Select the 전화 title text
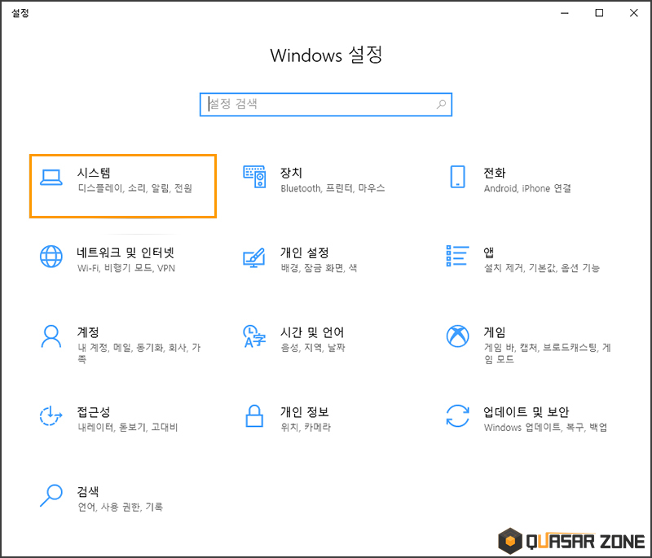 tap(495, 173)
